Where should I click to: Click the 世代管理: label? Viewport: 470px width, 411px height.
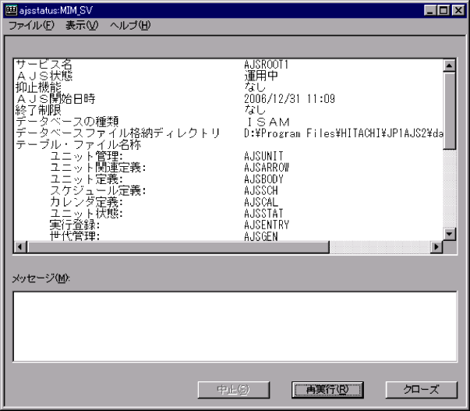(x=75, y=236)
